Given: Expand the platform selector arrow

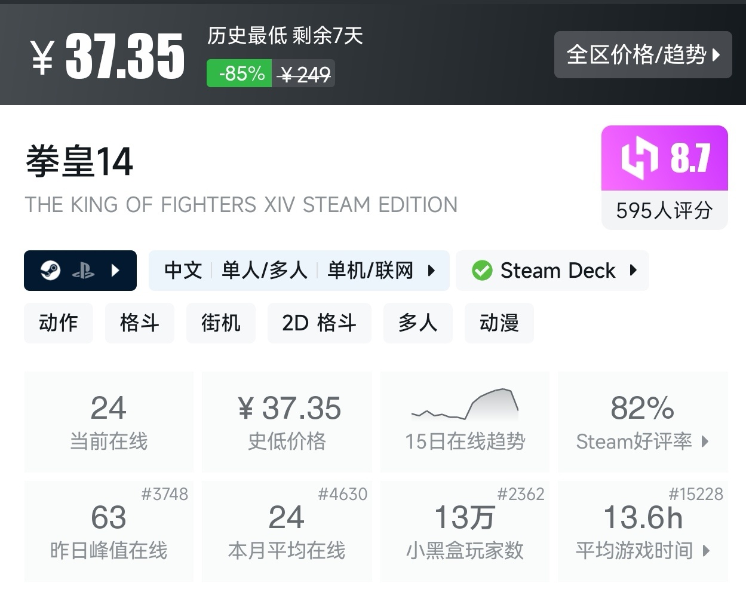Looking at the screenshot, I should coord(116,271).
